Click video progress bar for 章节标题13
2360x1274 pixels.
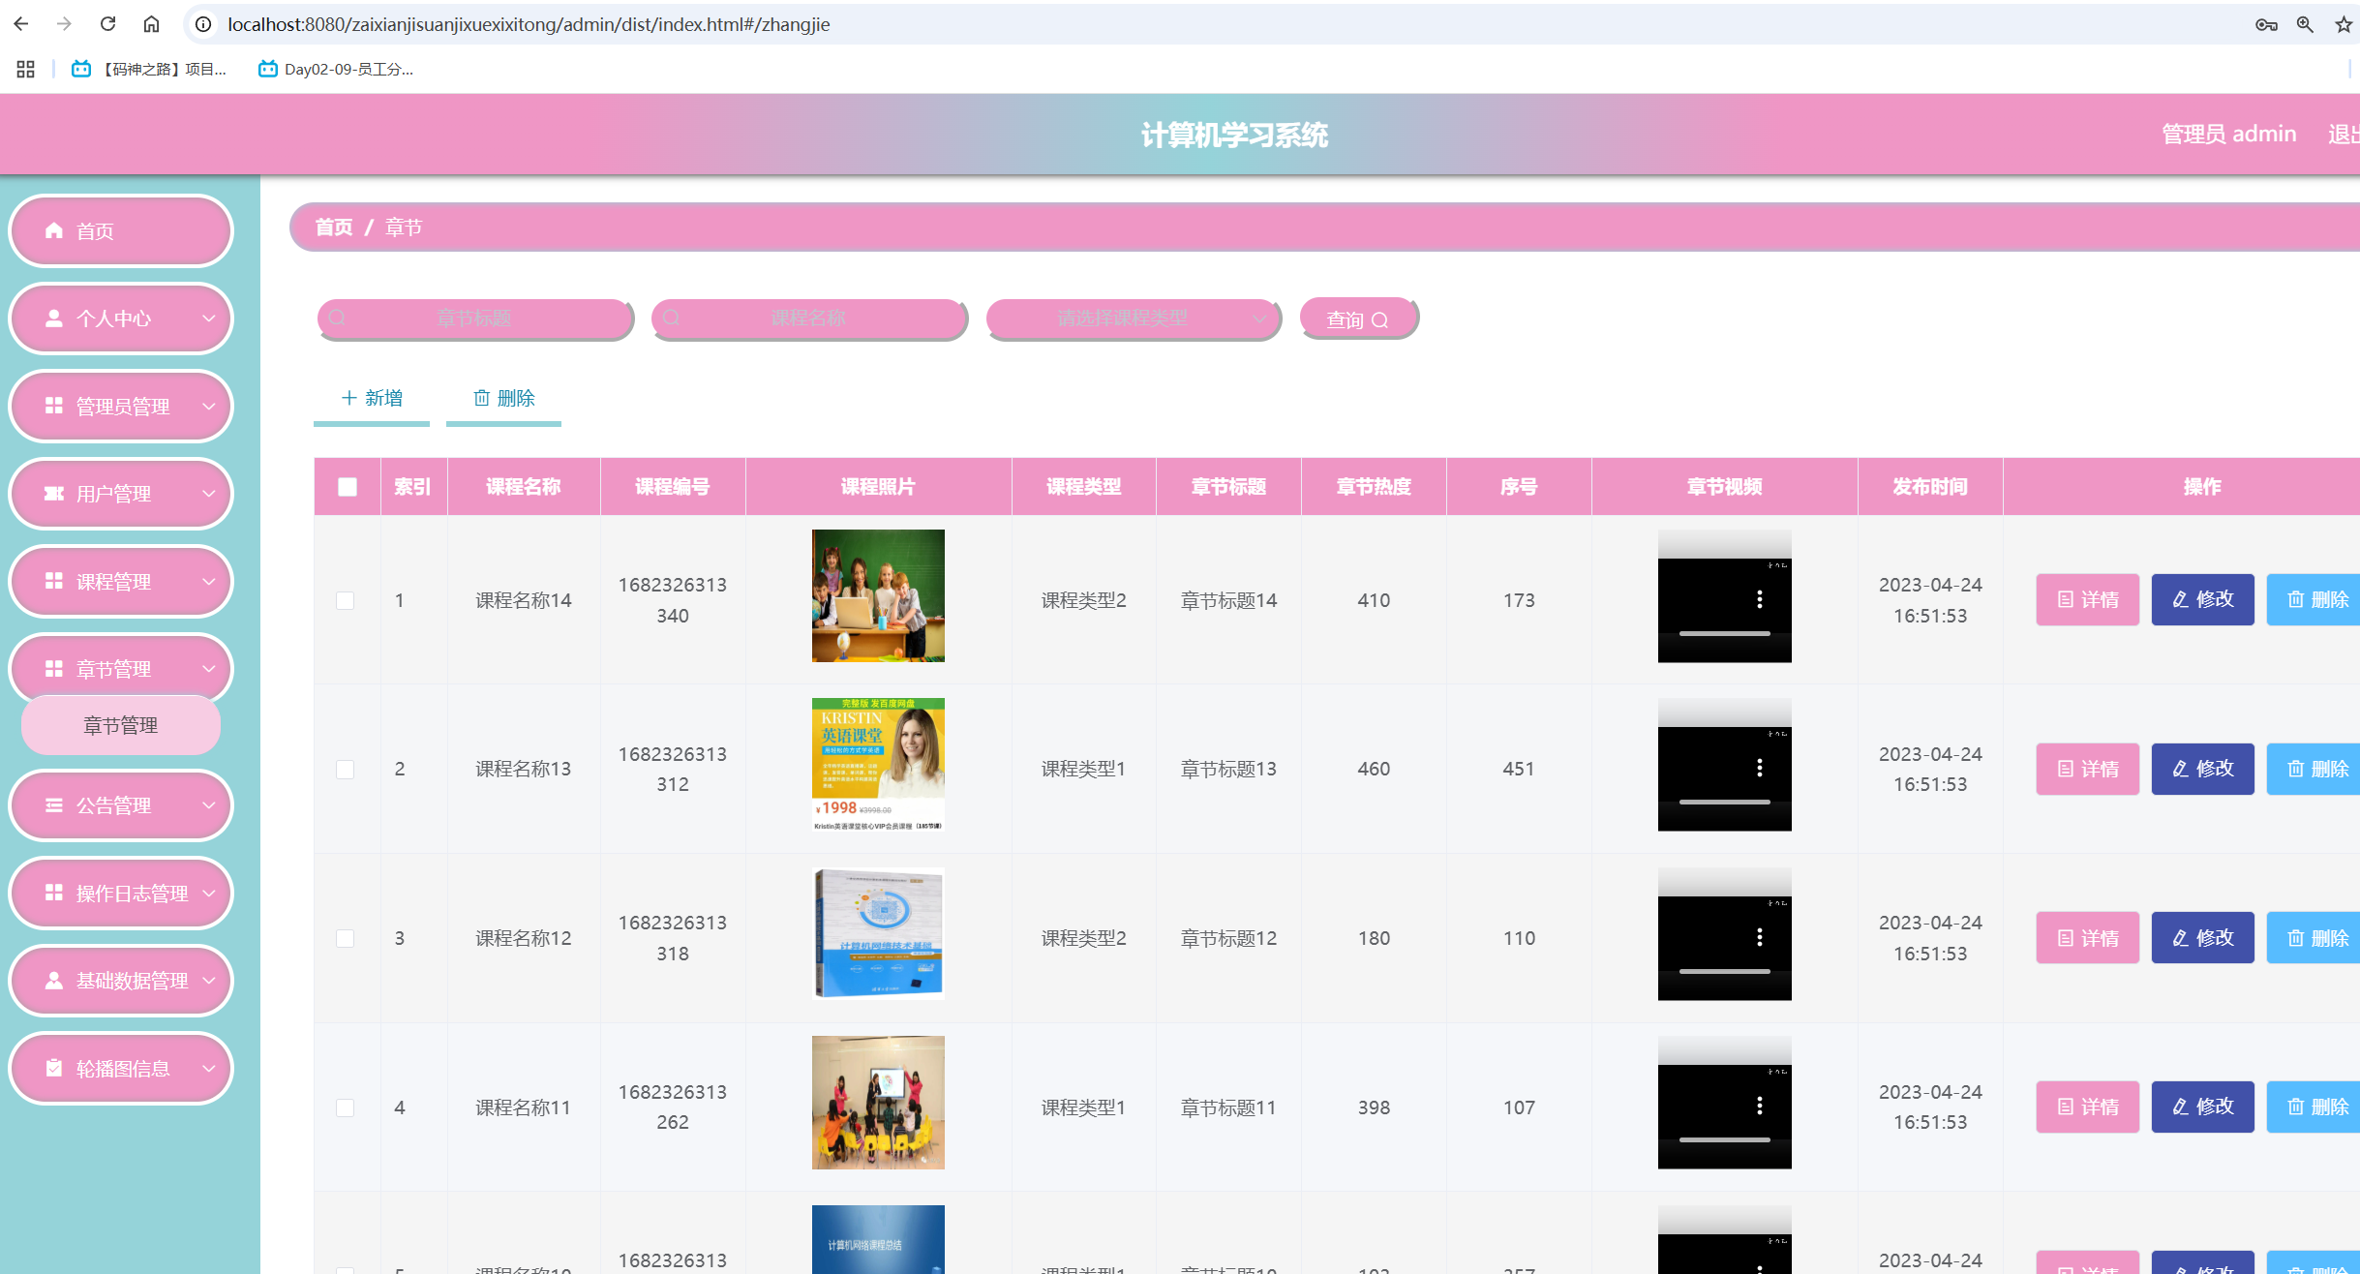1724,803
